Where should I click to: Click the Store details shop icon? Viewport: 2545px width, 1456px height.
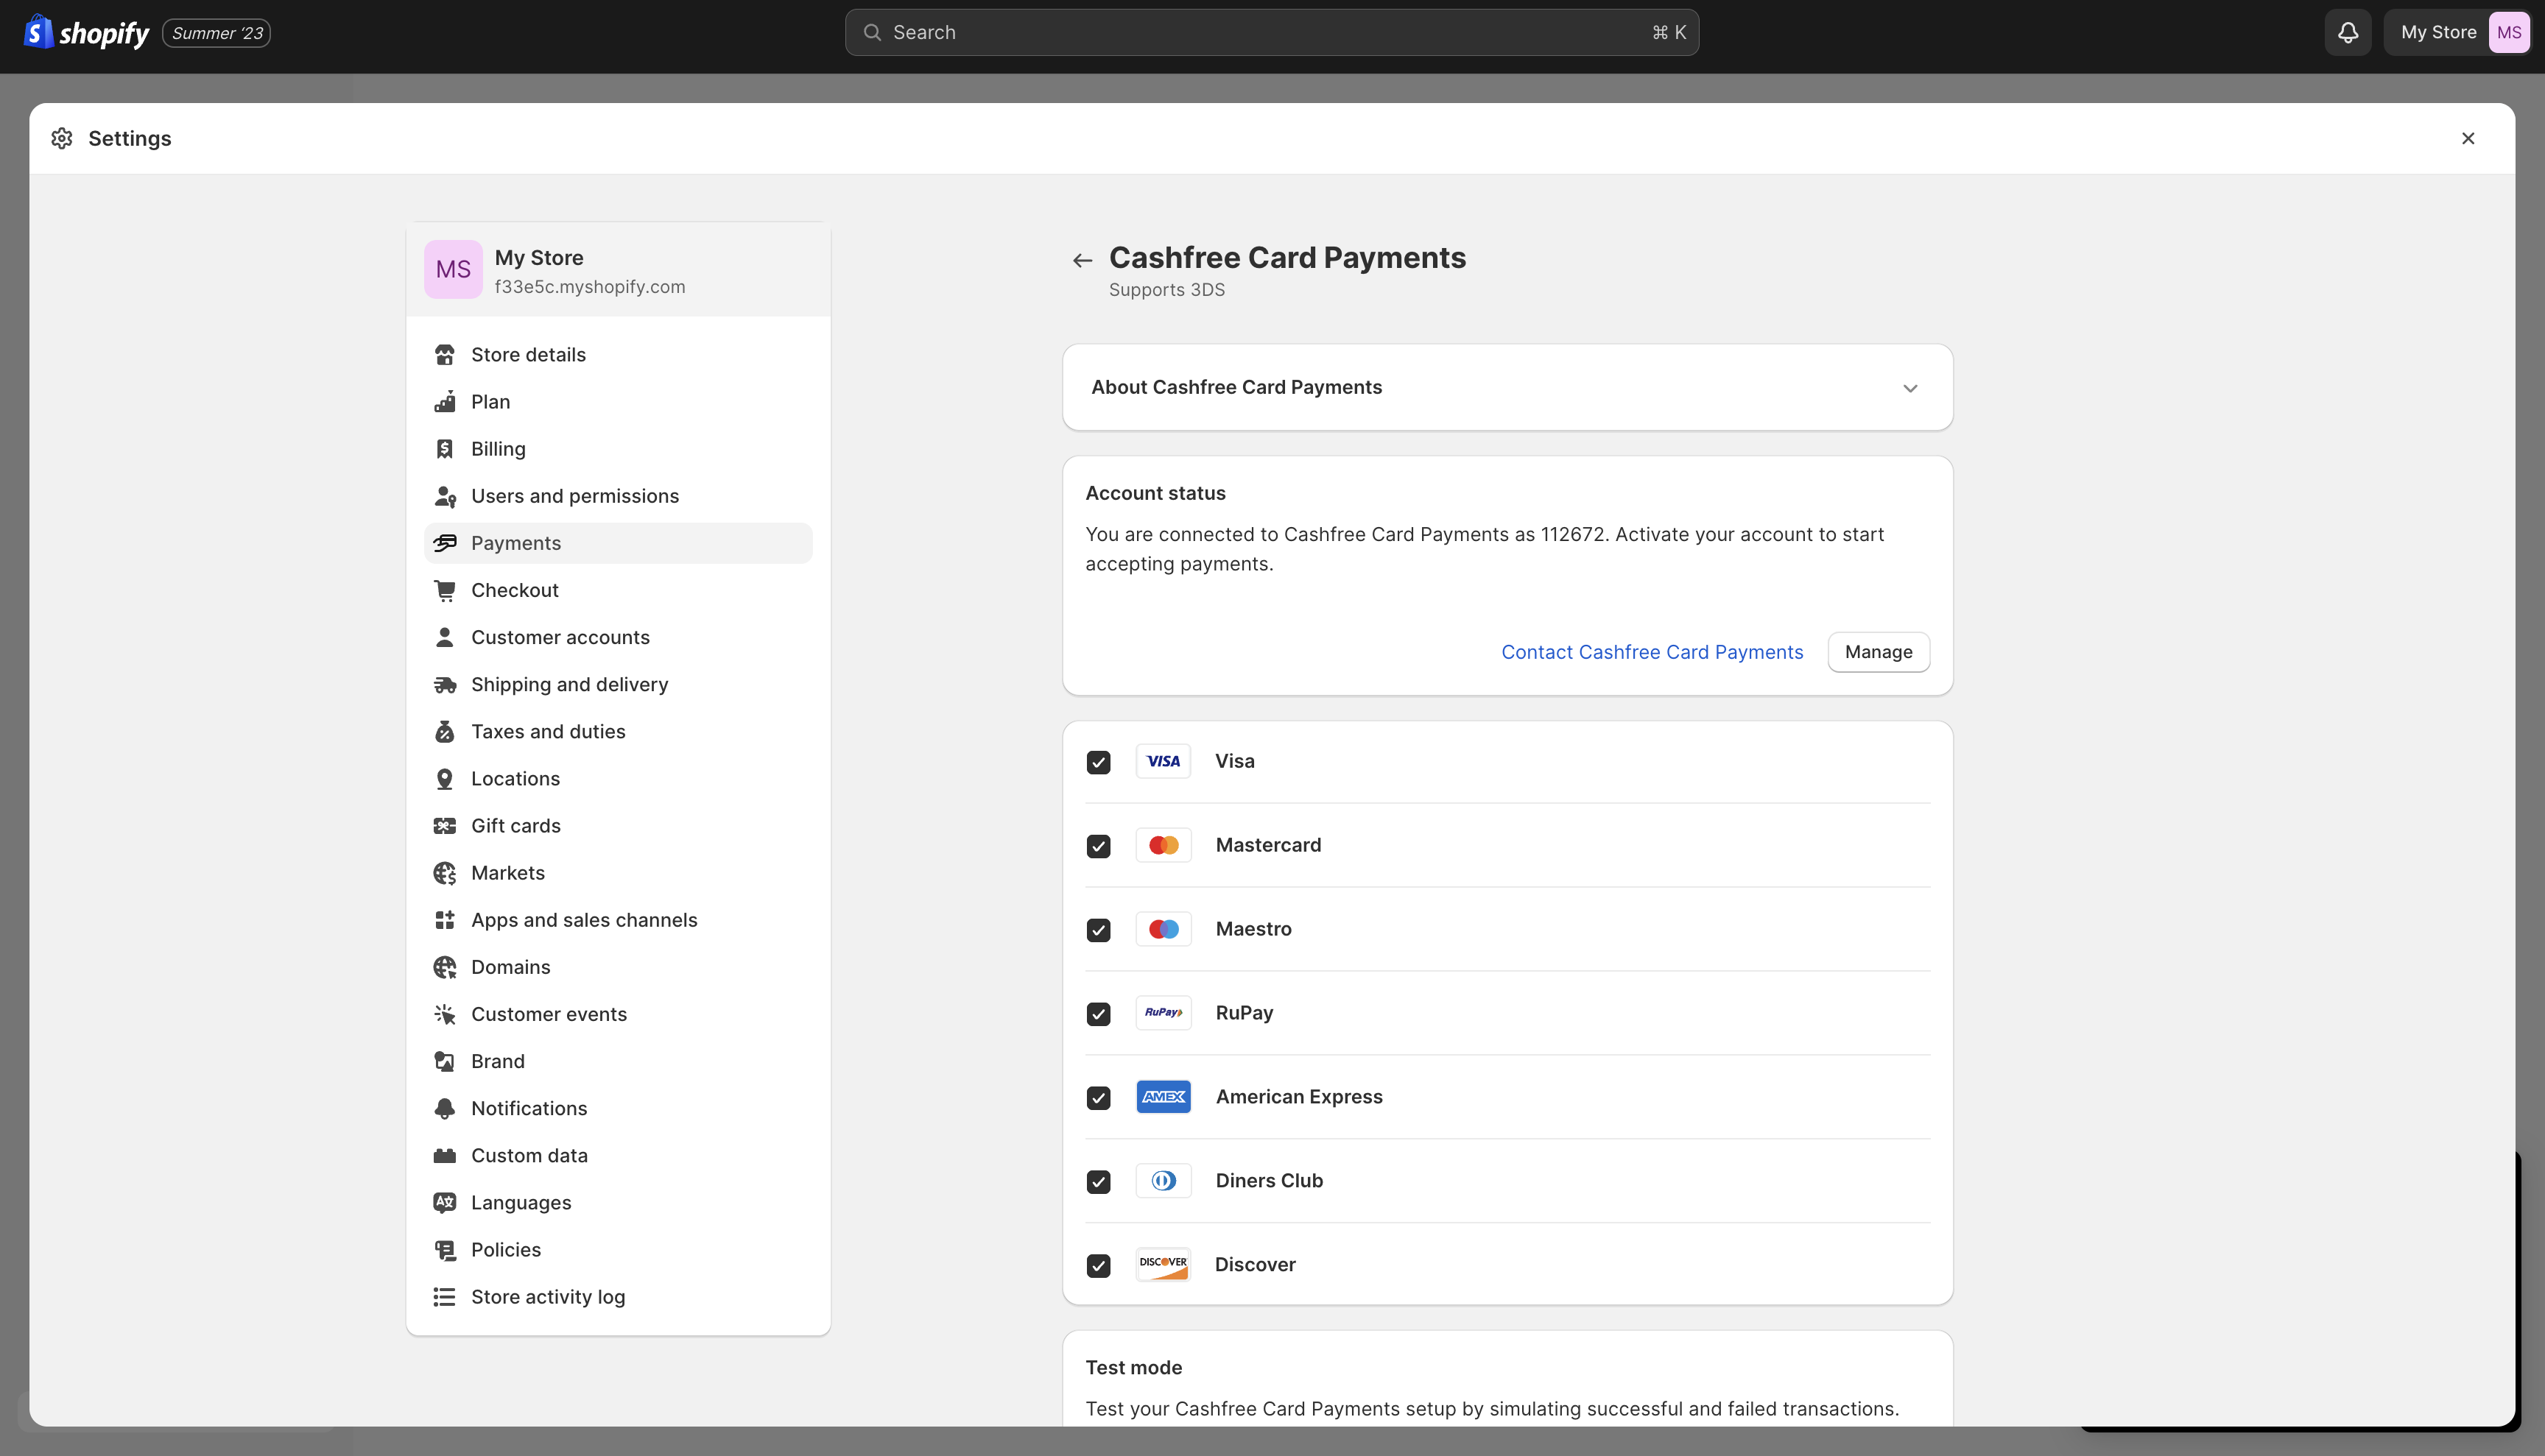coord(444,355)
